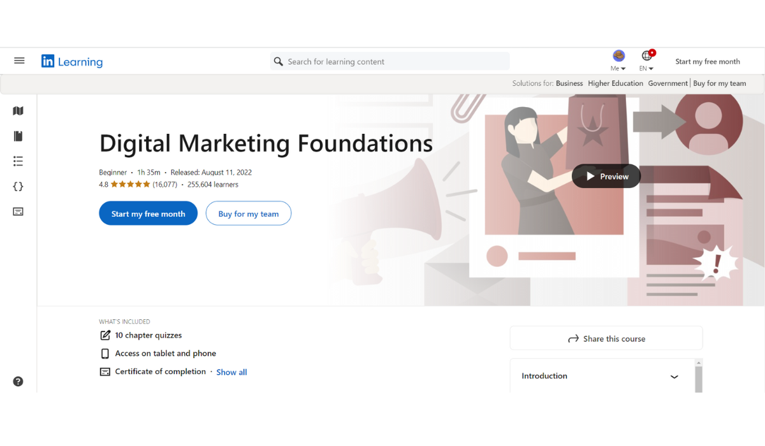
Task: Click Buy for my team in top bar
Action: (720, 83)
